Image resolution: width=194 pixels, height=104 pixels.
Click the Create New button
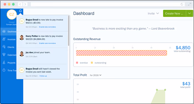174,13
